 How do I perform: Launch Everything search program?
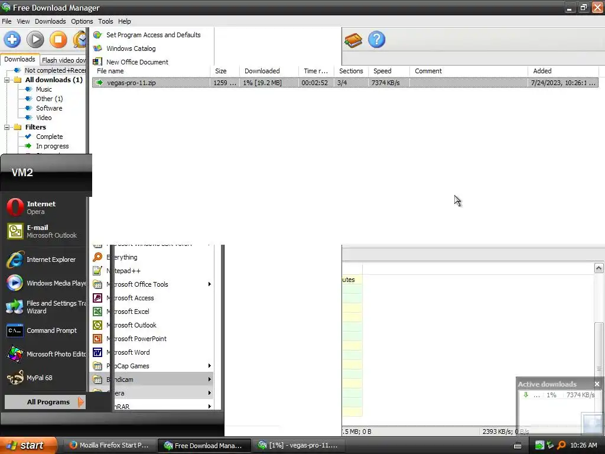click(x=152, y=257)
